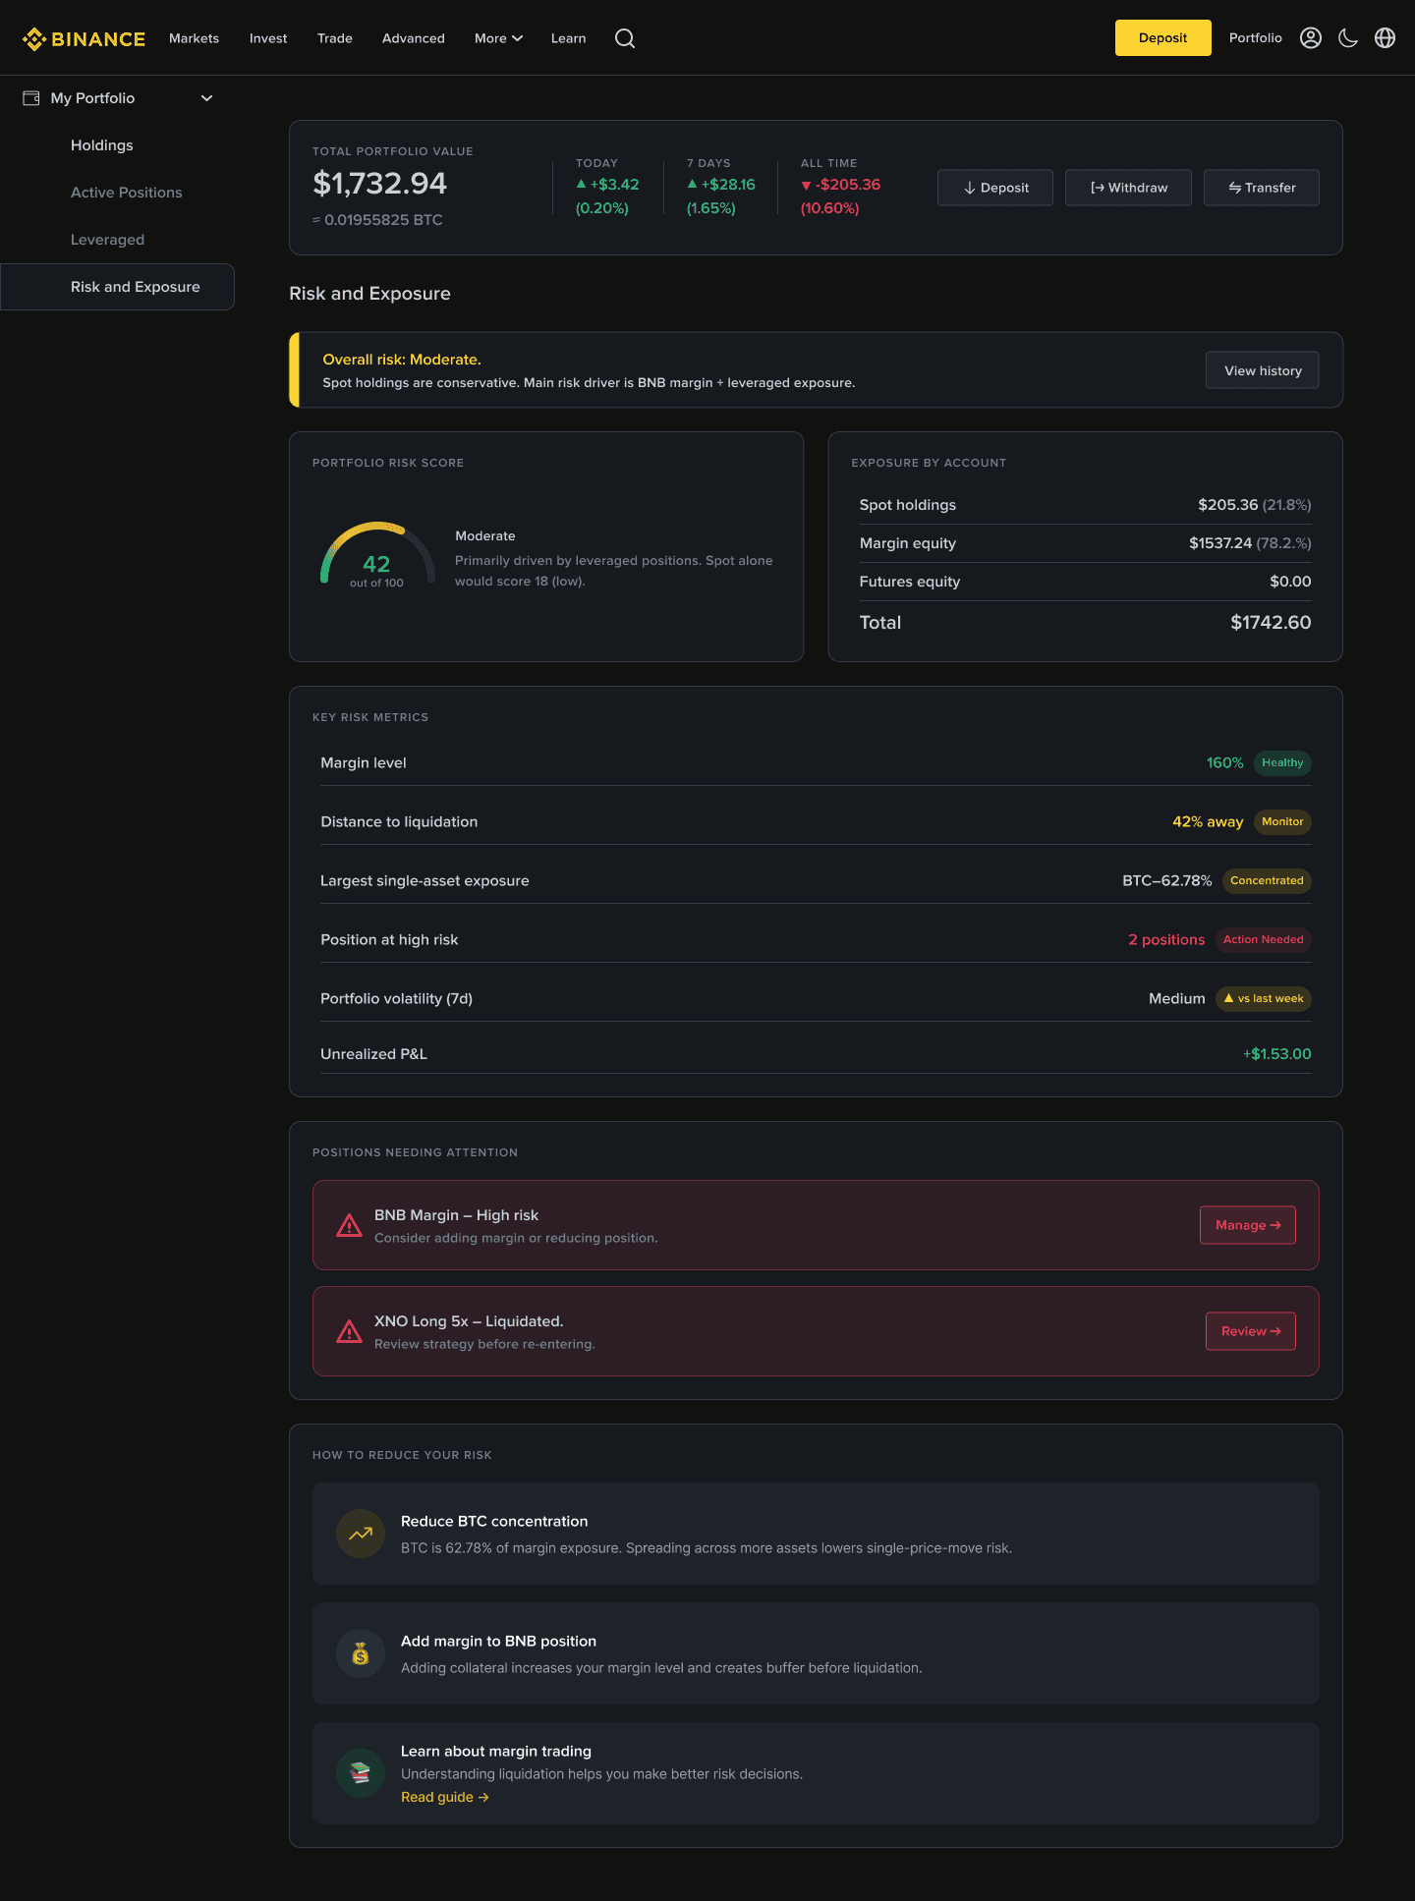Click the Withdraw button

[1128, 188]
